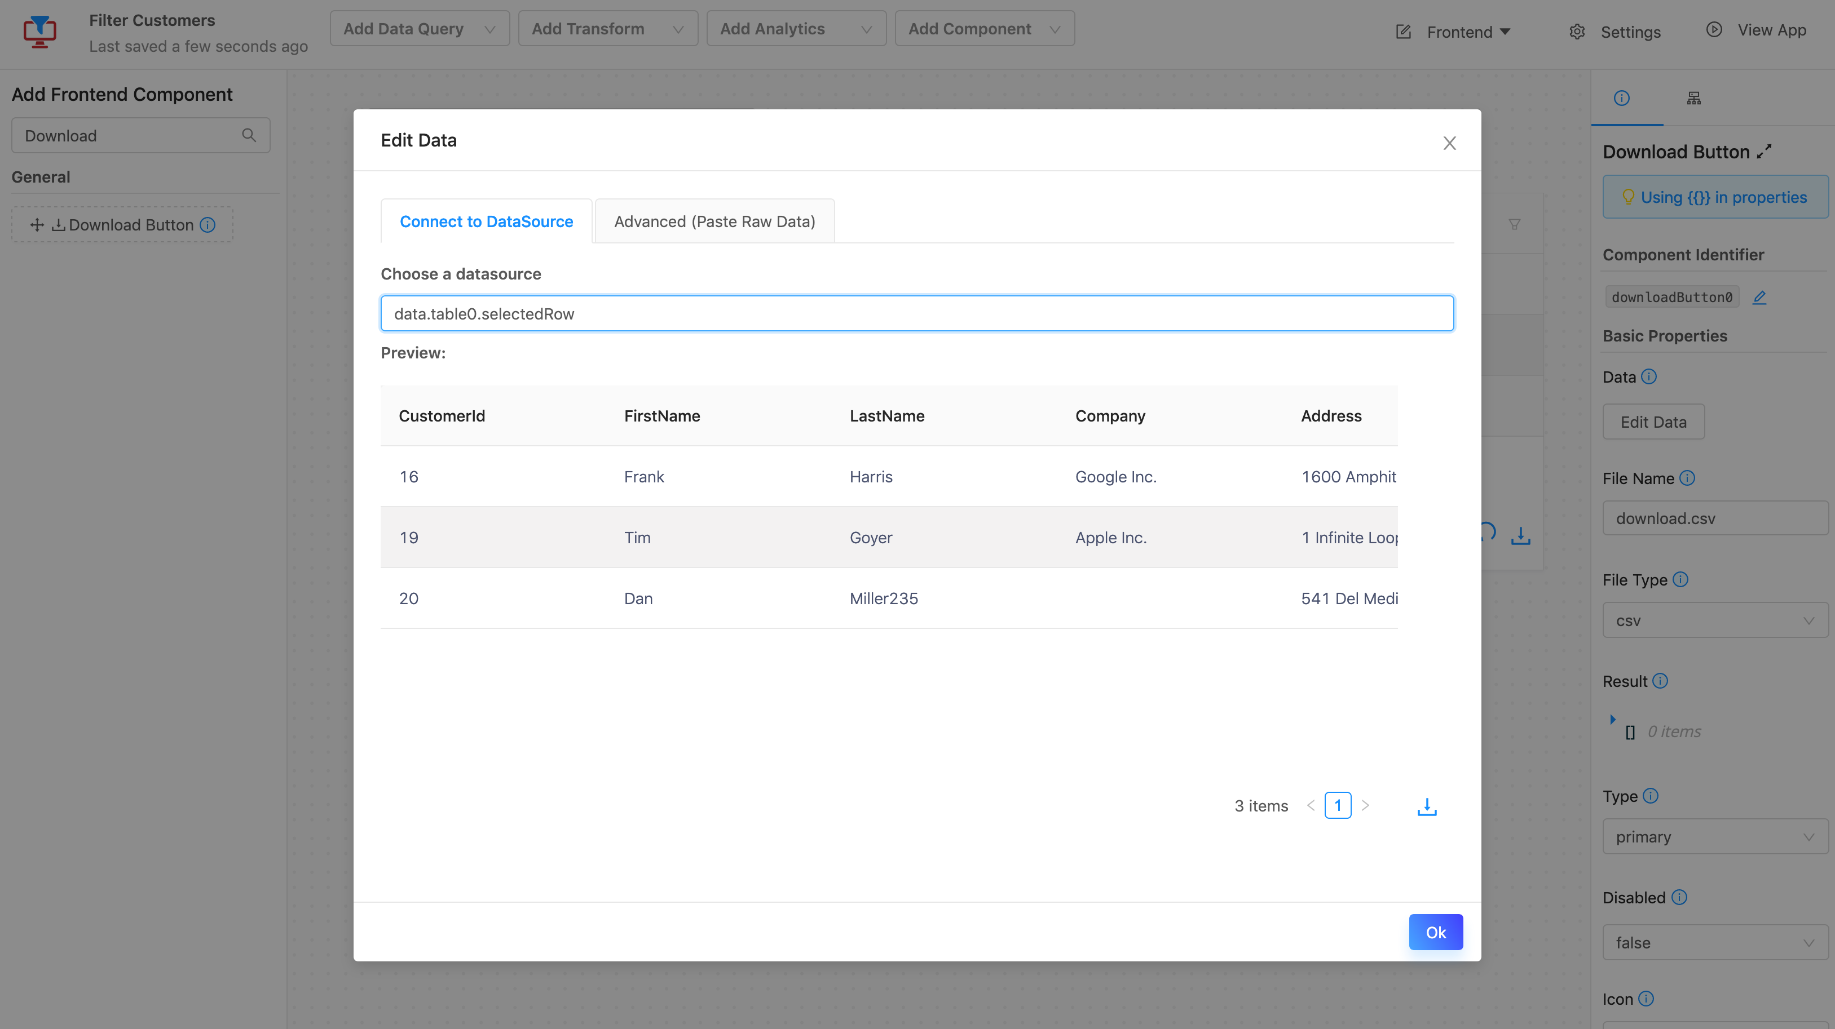
Task: Switch to Connect to DataSource tab
Action: pos(487,221)
